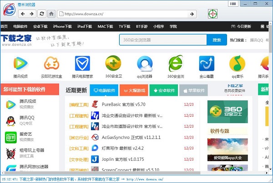Open the 腾讯电脑管家 shield icon
The width and height of the screenshot is (273, 183).
click(x=82, y=63)
